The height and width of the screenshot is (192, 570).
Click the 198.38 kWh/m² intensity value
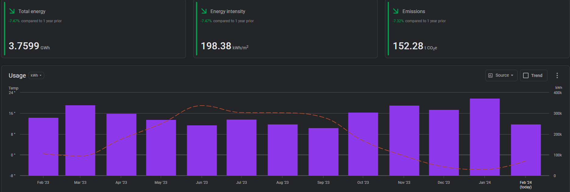[225, 46]
